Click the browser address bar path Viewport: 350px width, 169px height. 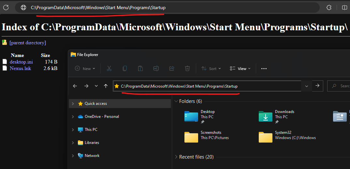[x=98, y=7]
